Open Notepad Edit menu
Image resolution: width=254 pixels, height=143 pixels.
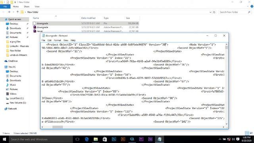coord(49,40)
